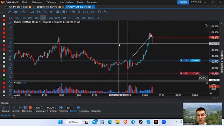Select the horizontal line drawing tool
Image resolution: width=224 pixels, height=126 pixels.
[x=10, y=31]
